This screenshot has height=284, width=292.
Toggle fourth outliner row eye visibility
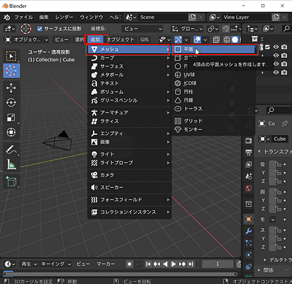[276, 72]
